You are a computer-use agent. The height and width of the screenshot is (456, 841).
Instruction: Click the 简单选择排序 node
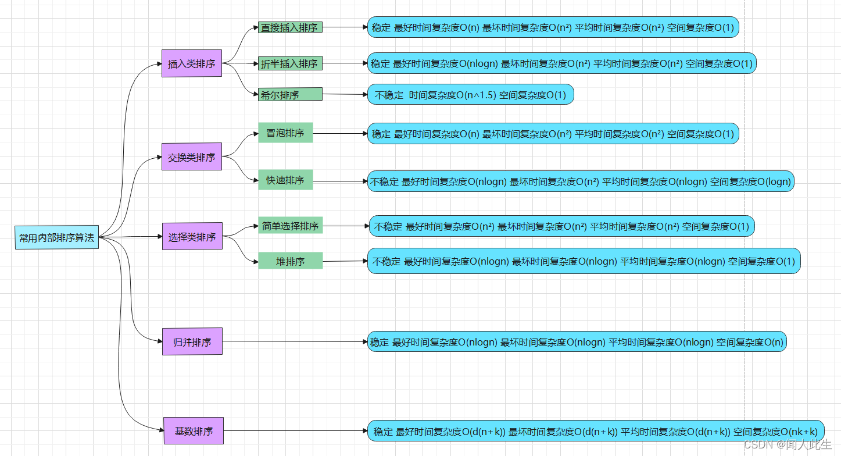pos(291,226)
